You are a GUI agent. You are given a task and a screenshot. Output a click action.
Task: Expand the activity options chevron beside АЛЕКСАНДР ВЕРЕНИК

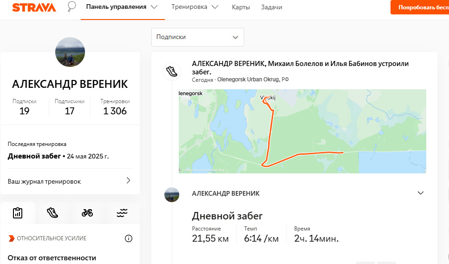(420, 193)
